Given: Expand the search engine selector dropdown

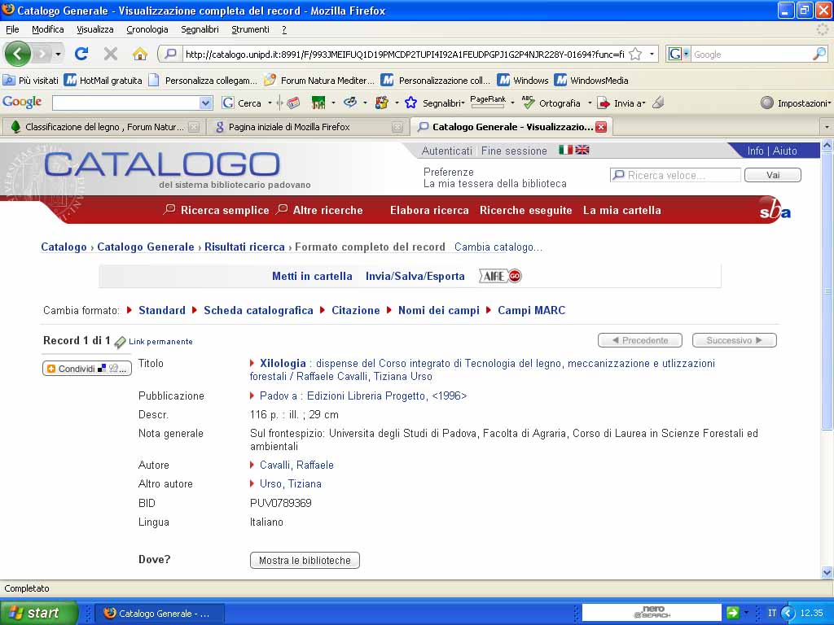Looking at the screenshot, I should 678,55.
